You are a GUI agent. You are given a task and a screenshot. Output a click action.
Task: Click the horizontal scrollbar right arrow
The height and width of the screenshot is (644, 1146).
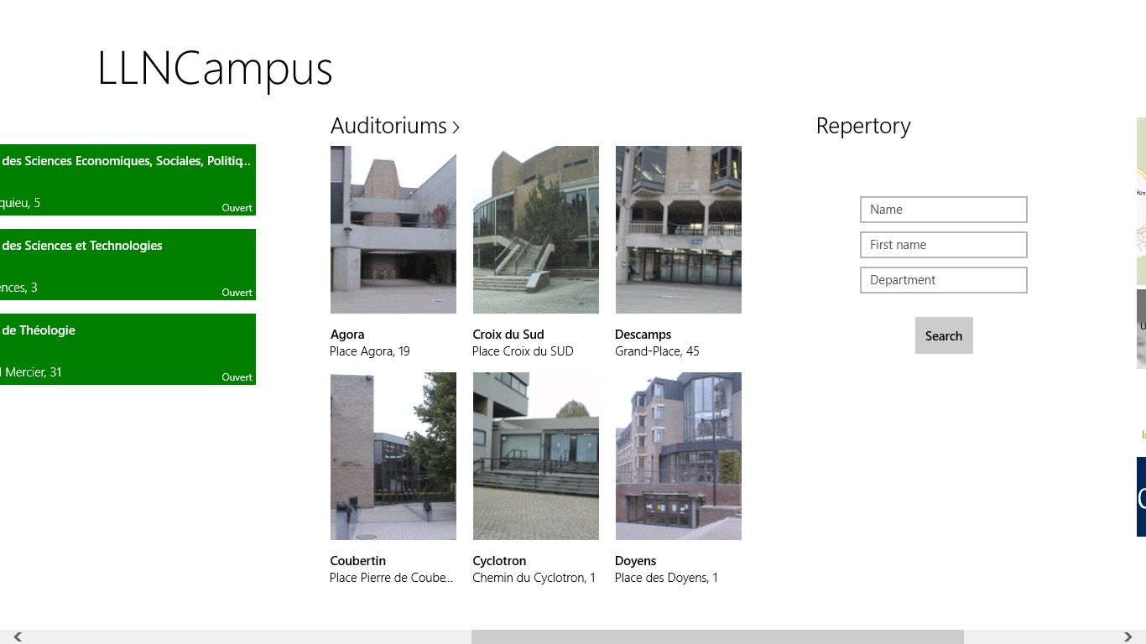pyautogui.click(x=1128, y=637)
